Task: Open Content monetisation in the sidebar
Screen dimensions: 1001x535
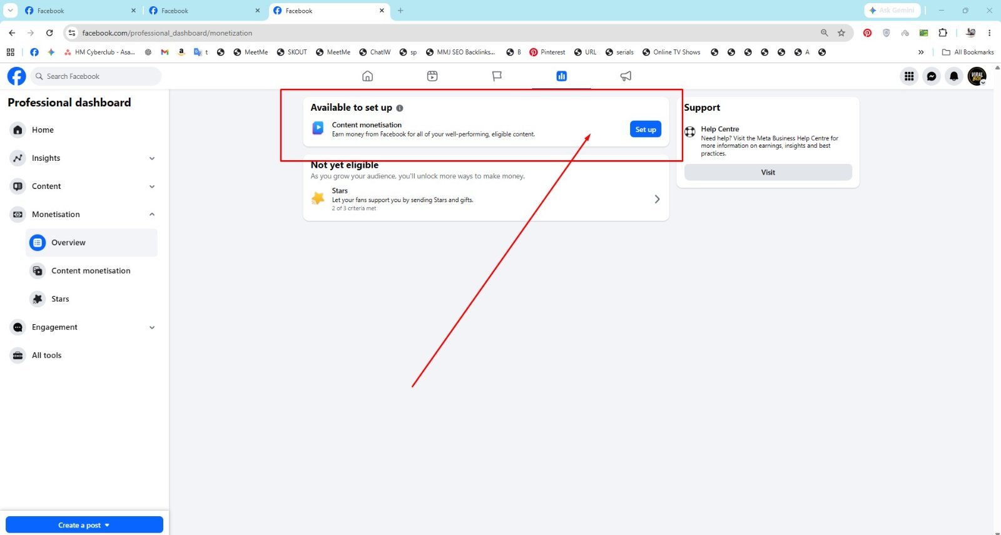Action: point(91,271)
